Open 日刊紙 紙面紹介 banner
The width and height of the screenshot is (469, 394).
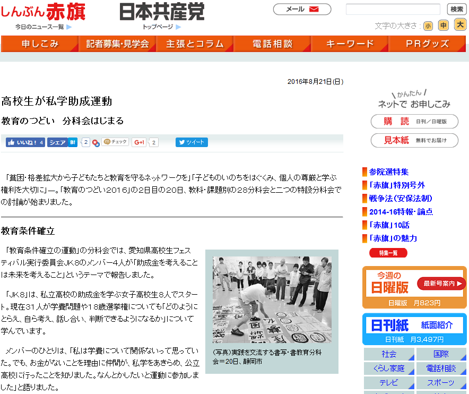pos(414,329)
